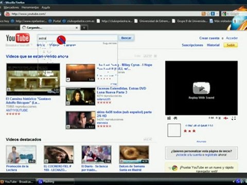Open the El Cassino histórico video thumbnail
Image resolution: width=247 pixels, height=185 pixels.
(x=33, y=79)
